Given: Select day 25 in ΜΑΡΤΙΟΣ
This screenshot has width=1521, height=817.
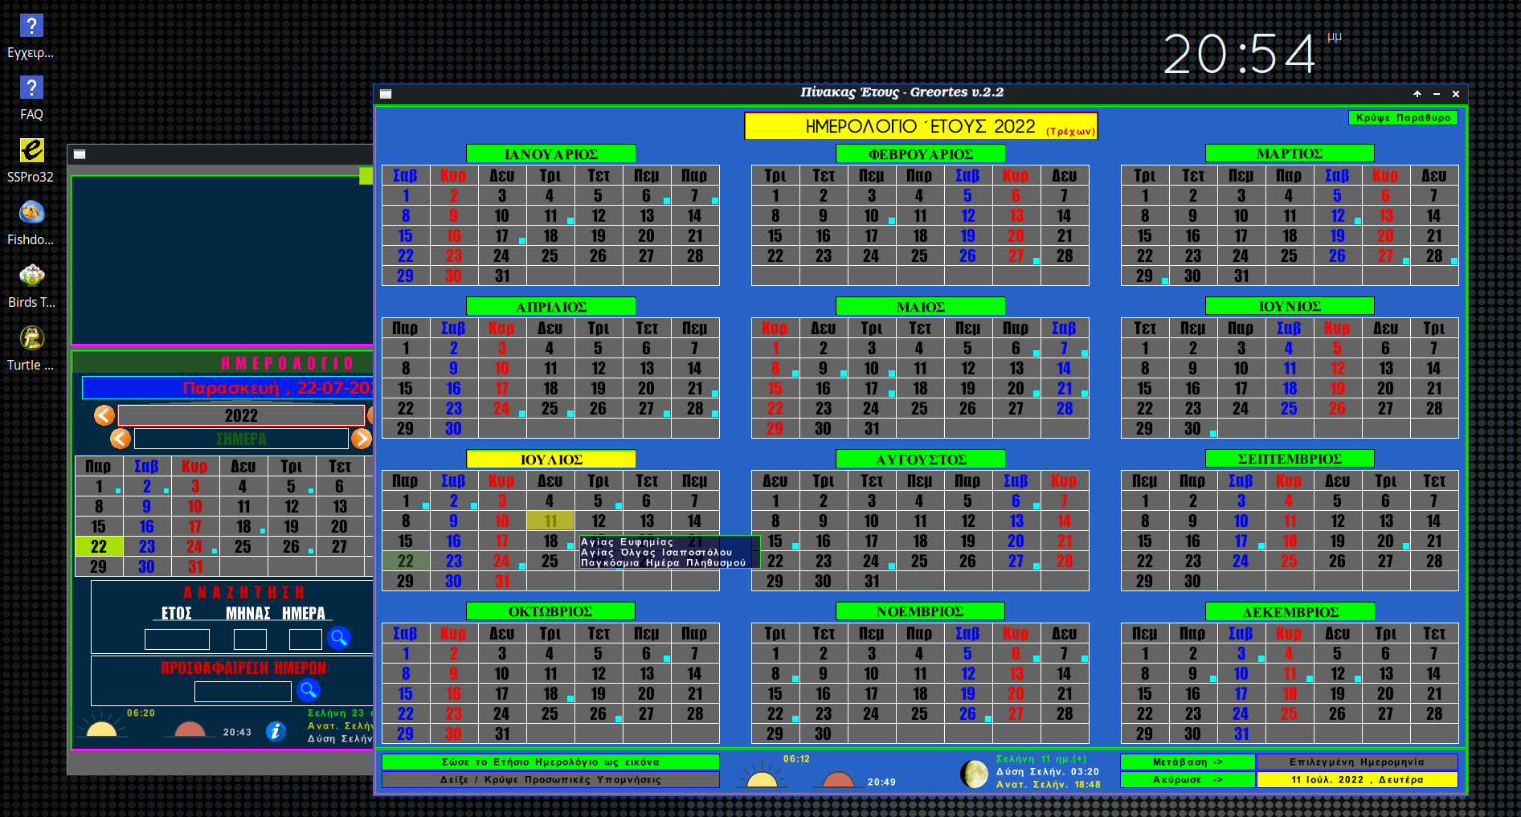Looking at the screenshot, I should tap(1290, 255).
